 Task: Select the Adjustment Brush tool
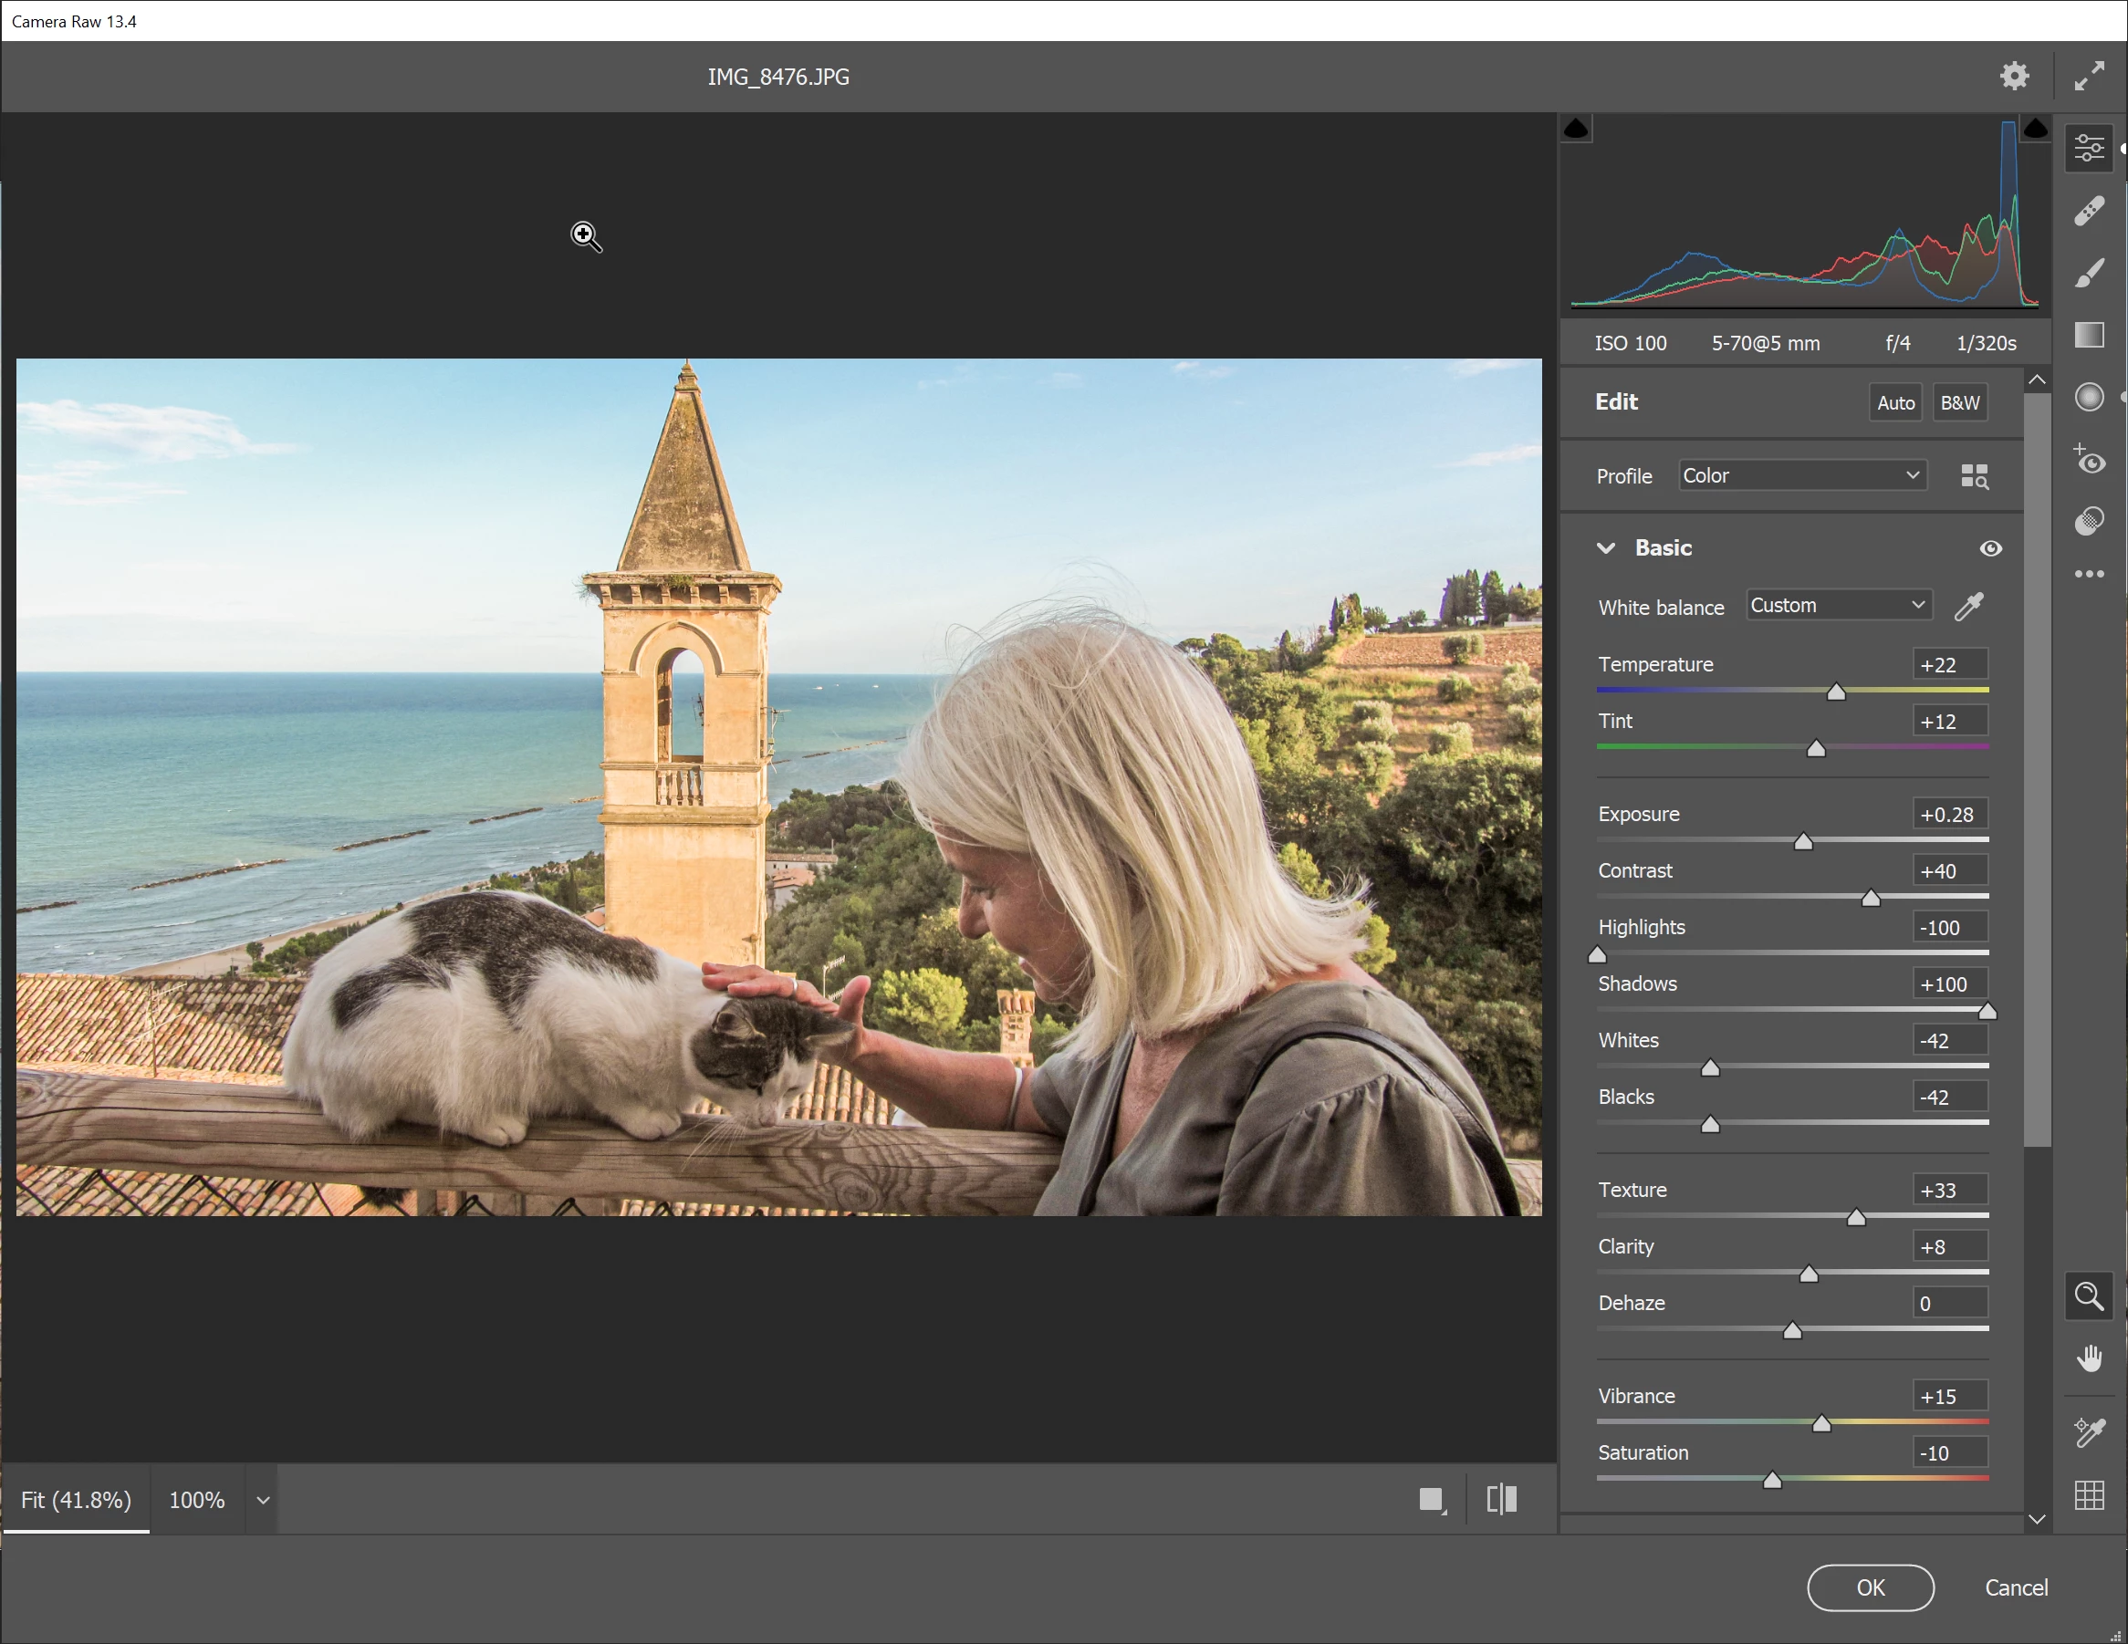coord(2088,274)
